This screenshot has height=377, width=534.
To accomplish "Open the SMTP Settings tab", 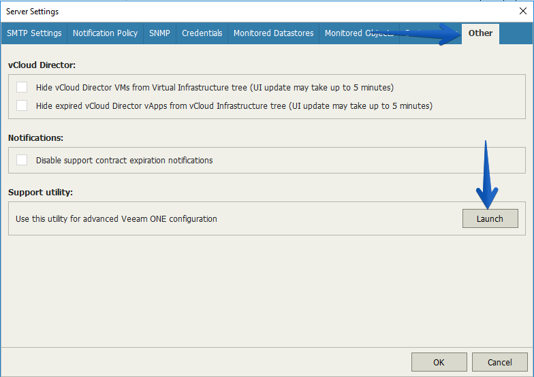I will pos(34,33).
